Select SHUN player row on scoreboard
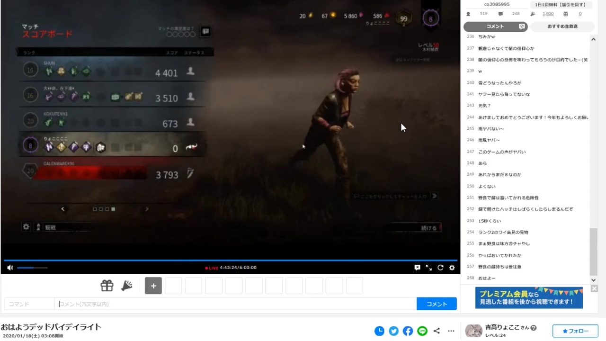This screenshot has height=341, width=606. [114, 71]
